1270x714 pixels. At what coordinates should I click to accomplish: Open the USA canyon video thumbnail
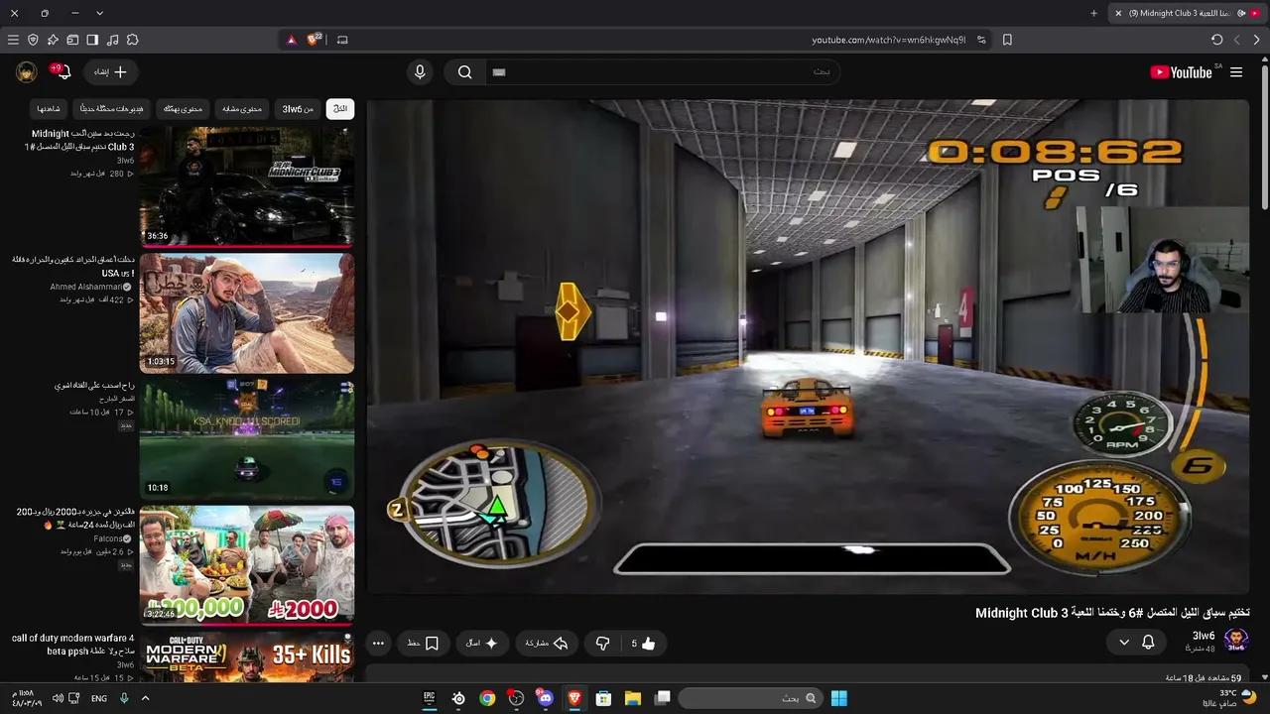tap(247, 312)
